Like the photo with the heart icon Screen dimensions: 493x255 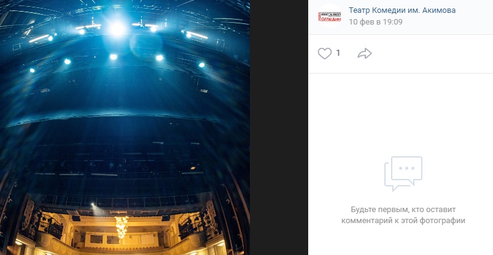pos(325,54)
